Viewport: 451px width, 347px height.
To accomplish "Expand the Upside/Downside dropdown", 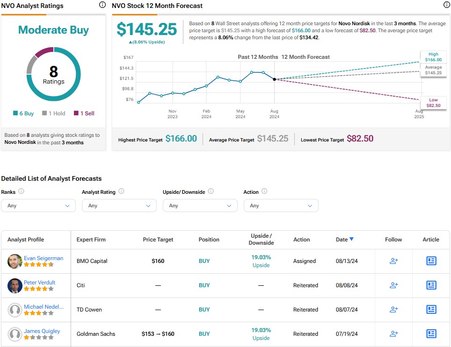I will pyautogui.click(x=200, y=205).
